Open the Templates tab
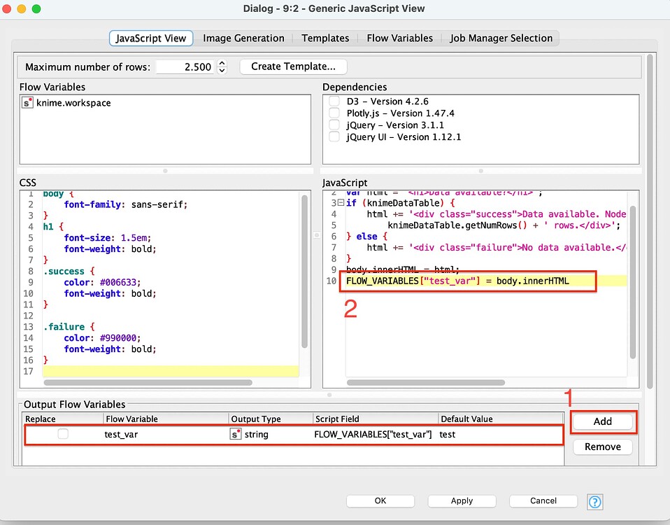This screenshot has width=670, height=525. pyautogui.click(x=325, y=38)
